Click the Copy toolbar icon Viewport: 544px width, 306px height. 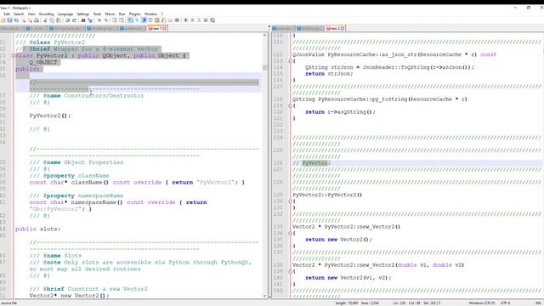[52, 20]
